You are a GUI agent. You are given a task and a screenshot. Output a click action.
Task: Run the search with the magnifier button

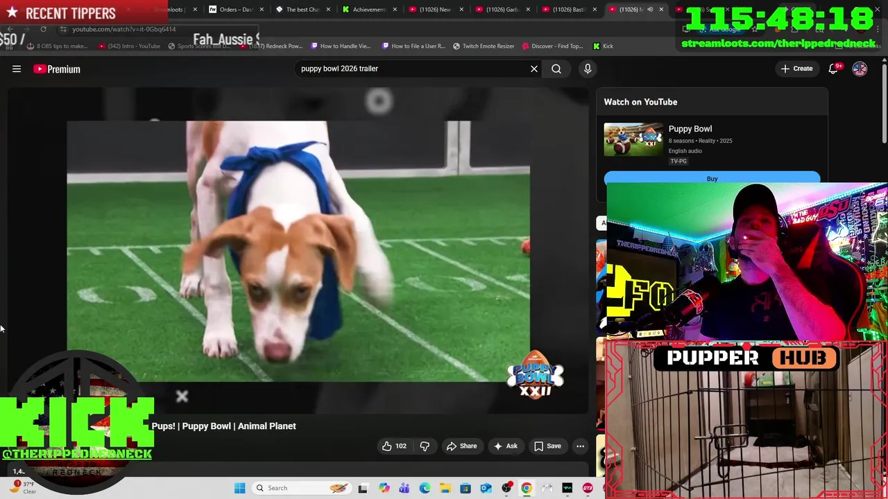click(x=556, y=69)
